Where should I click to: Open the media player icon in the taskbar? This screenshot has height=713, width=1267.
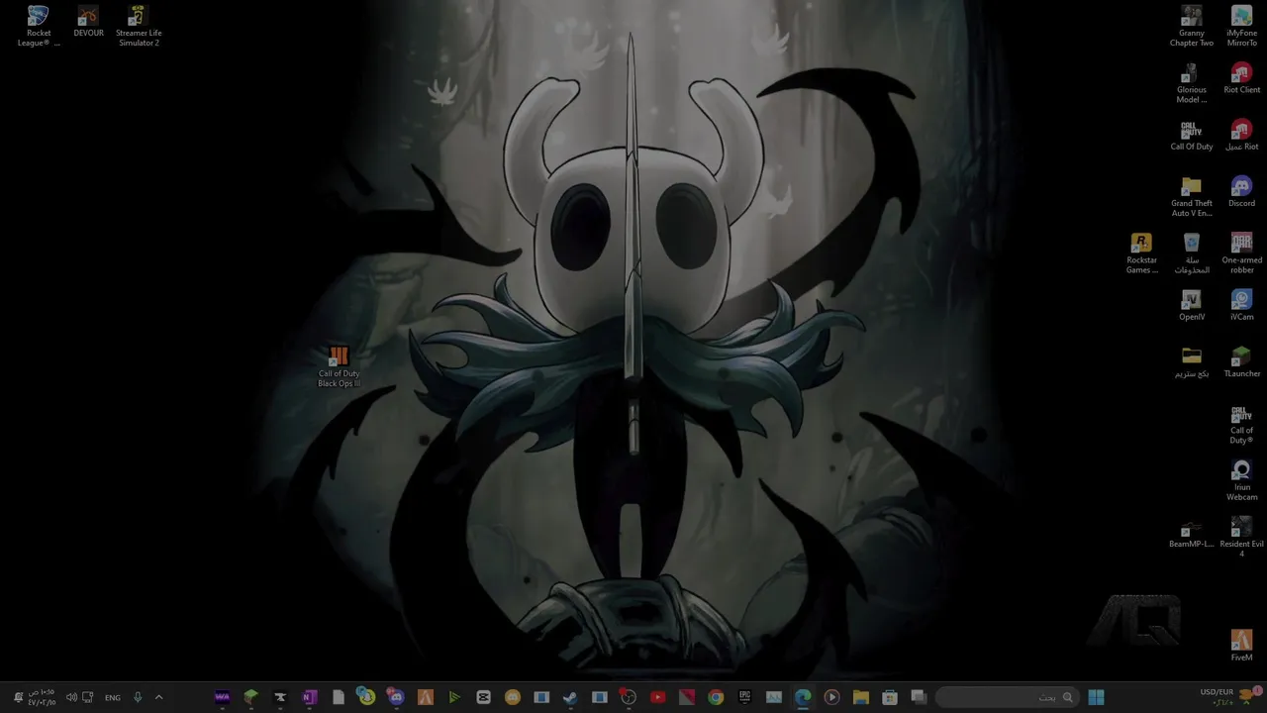pyautogui.click(x=831, y=697)
